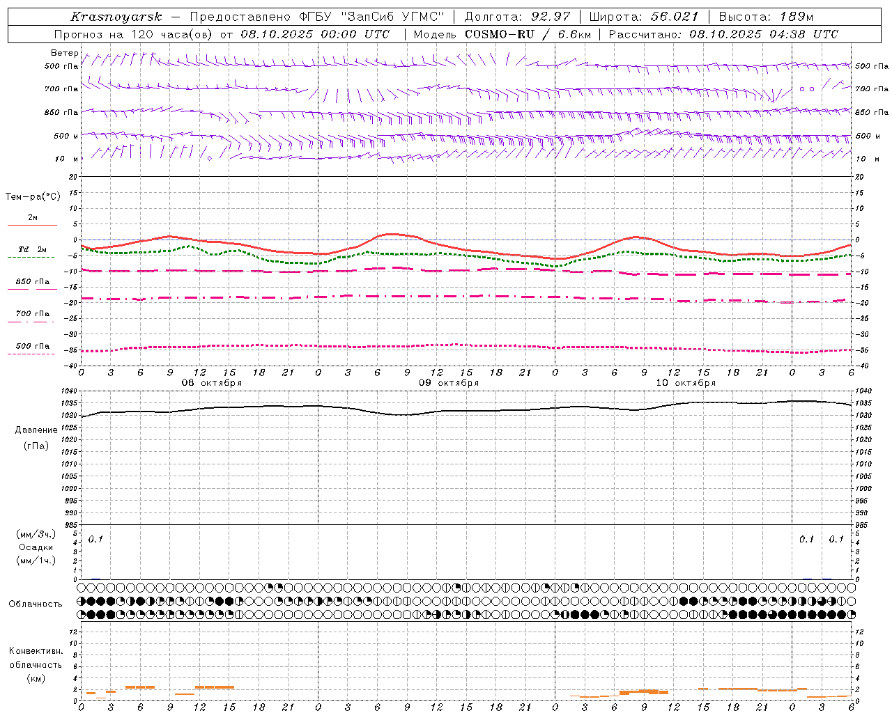Click the '(мм/1ч.)' precipitation unit label
The image size is (892, 713).
tap(36, 561)
